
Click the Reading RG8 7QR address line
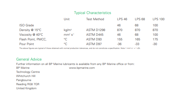pyautogui.click(x=28, y=84)
